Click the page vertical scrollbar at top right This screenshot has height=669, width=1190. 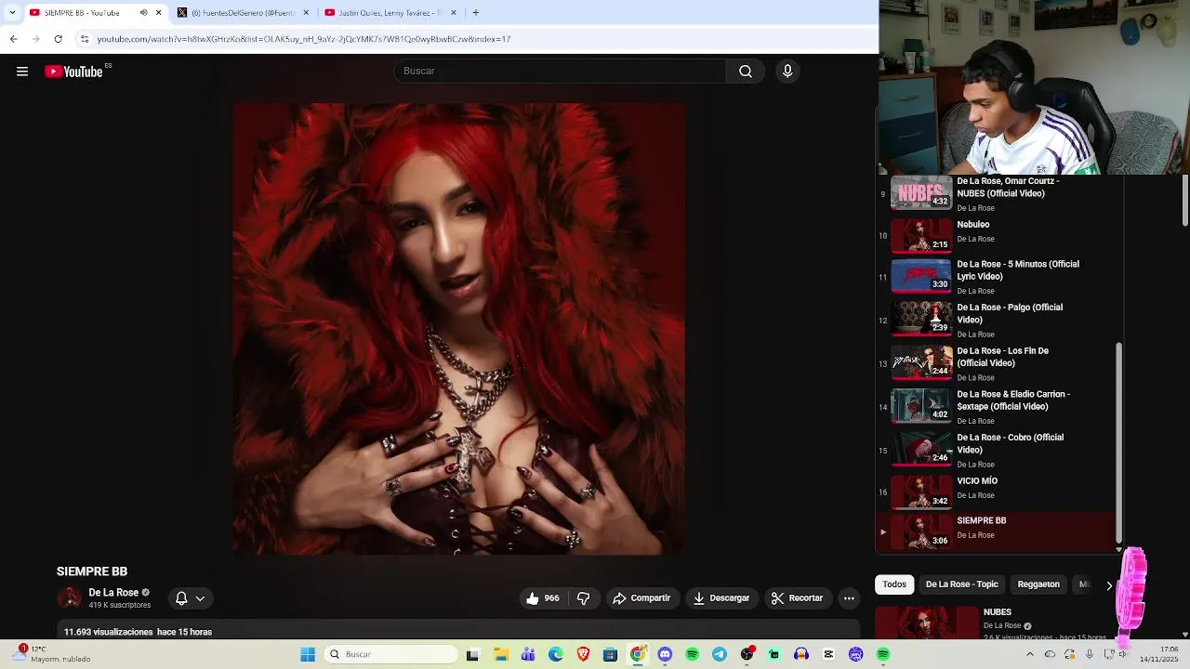click(1185, 200)
